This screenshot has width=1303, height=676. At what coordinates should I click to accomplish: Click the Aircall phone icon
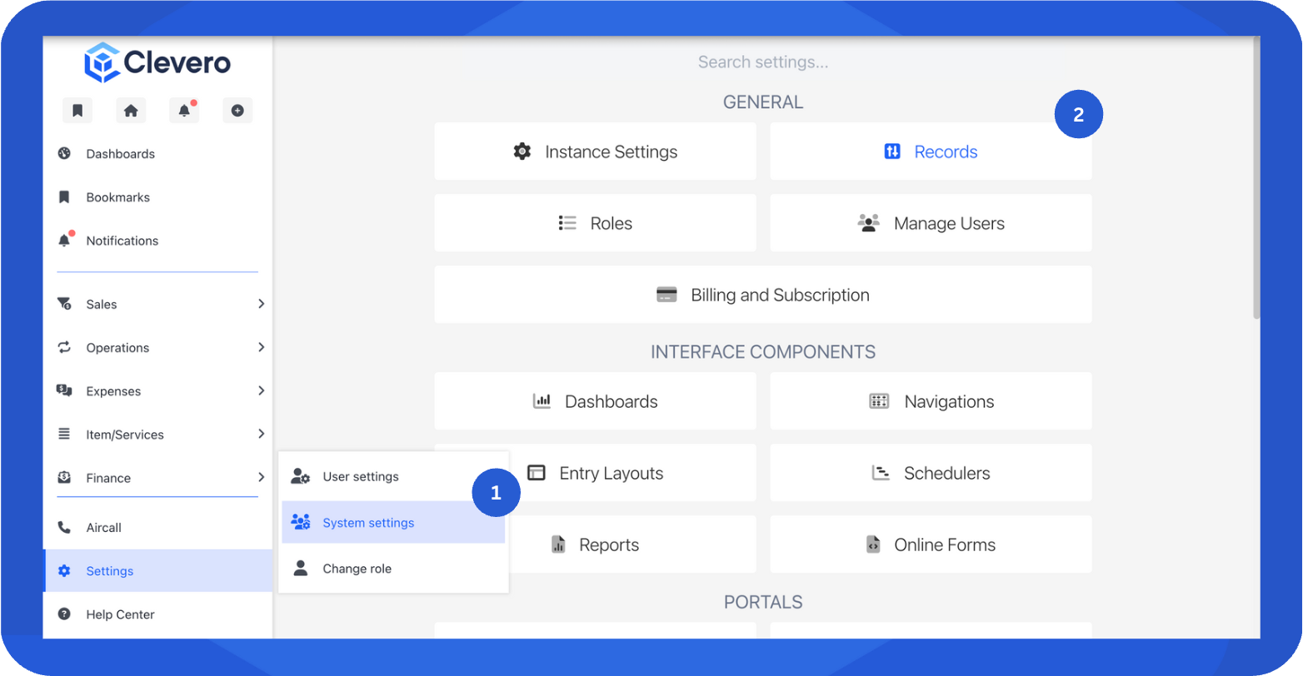(x=64, y=527)
